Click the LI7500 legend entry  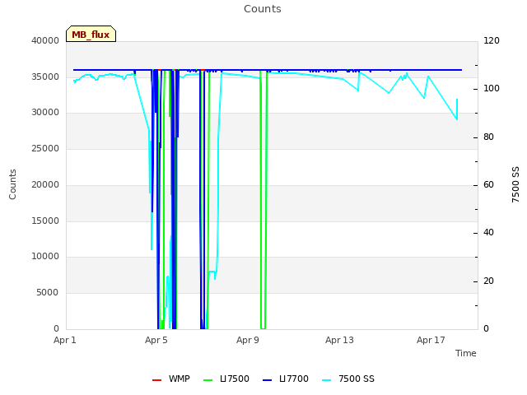226,379
